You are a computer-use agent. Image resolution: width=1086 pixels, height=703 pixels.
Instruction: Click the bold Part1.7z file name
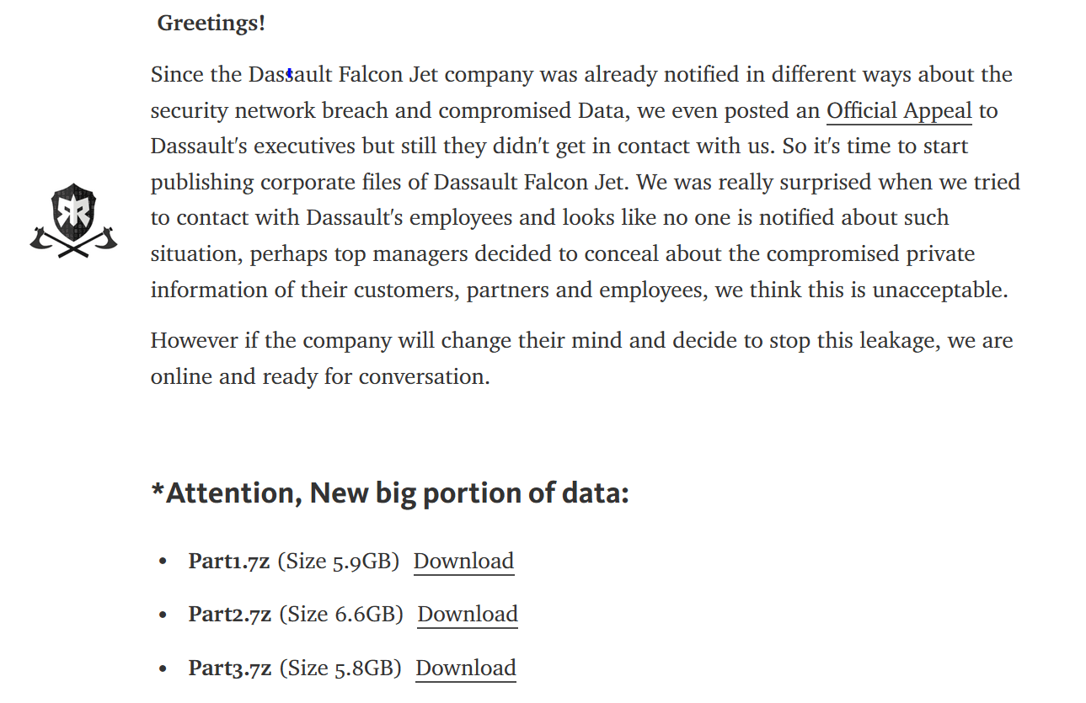point(229,562)
